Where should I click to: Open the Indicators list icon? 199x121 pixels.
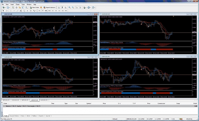click(x=84, y=8)
